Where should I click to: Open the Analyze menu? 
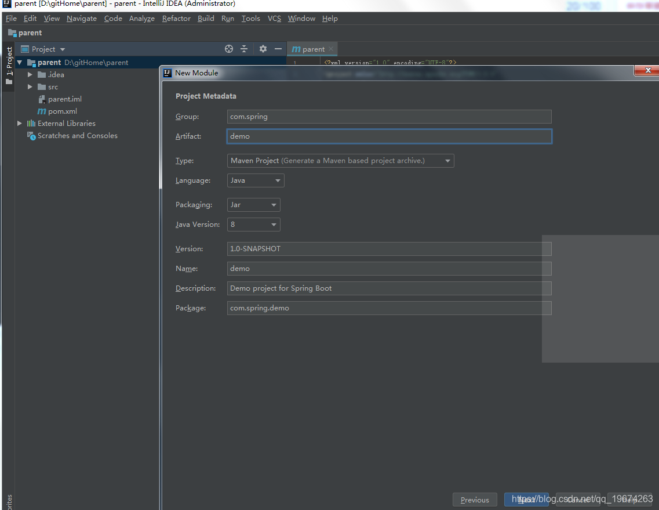[x=141, y=19]
